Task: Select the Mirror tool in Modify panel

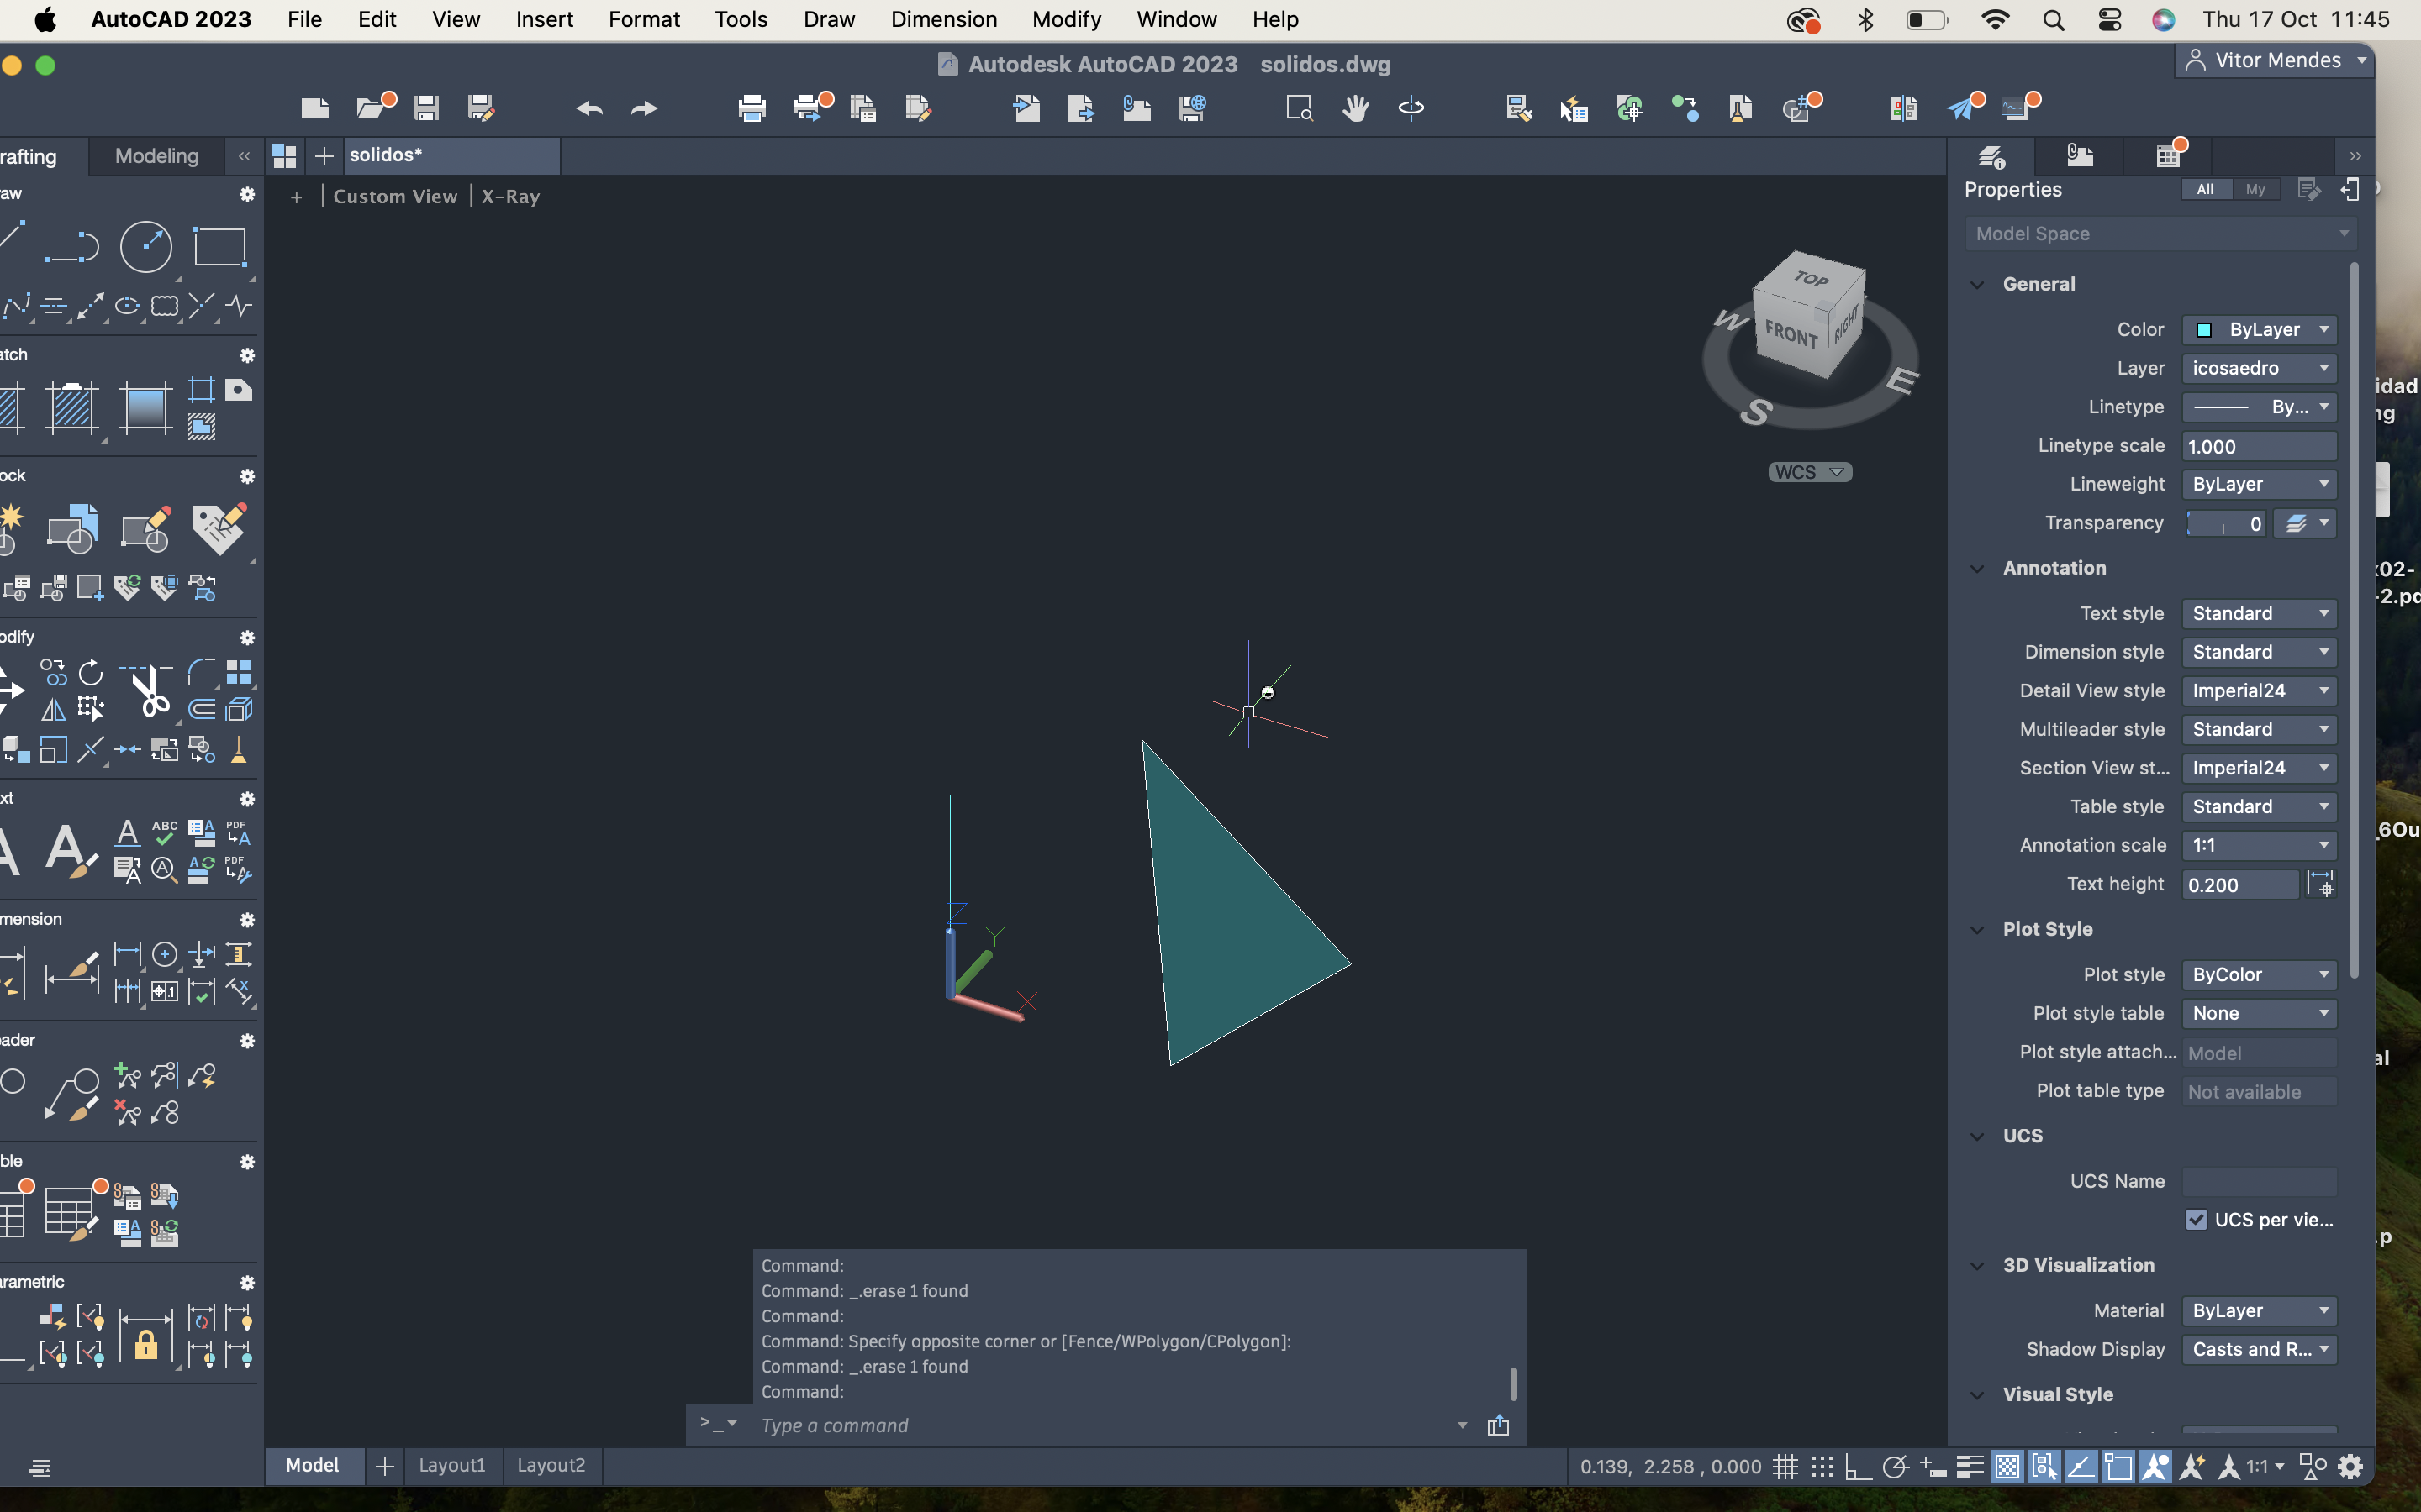Action: [x=53, y=710]
